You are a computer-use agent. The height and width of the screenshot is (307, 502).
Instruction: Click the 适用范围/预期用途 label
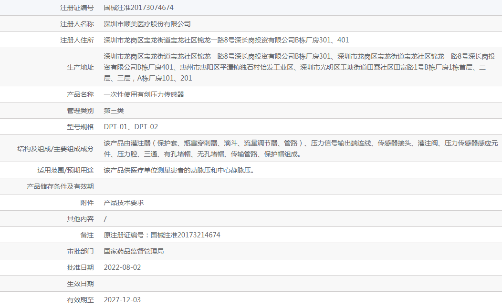[x=66, y=171]
